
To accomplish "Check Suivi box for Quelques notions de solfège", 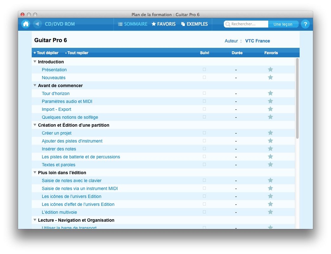I will (x=204, y=117).
